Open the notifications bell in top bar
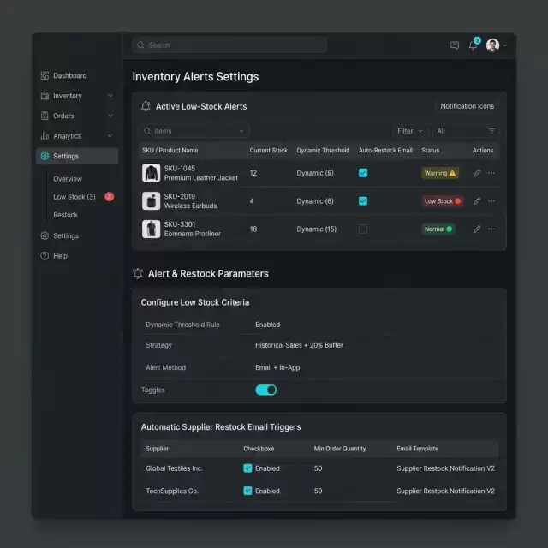The height and width of the screenshot is (548, 548). coord(473,45)
